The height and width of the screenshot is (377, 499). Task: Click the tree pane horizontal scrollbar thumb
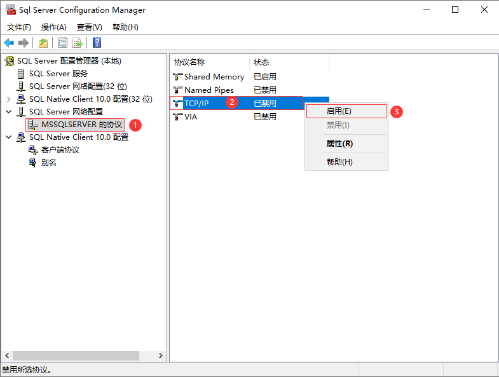[x=76, y=355]
